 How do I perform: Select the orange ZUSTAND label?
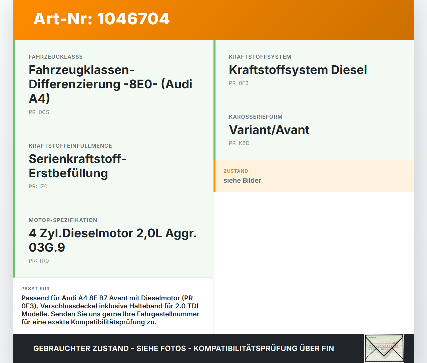[236, 171]
